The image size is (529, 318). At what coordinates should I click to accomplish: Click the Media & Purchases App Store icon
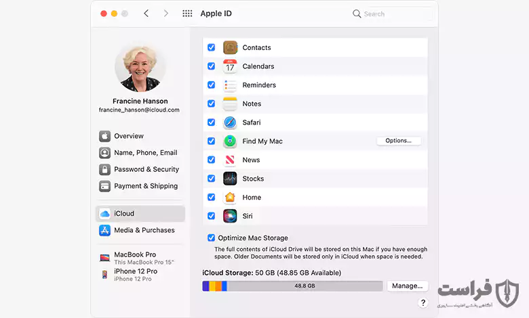(x=104, y=230)
